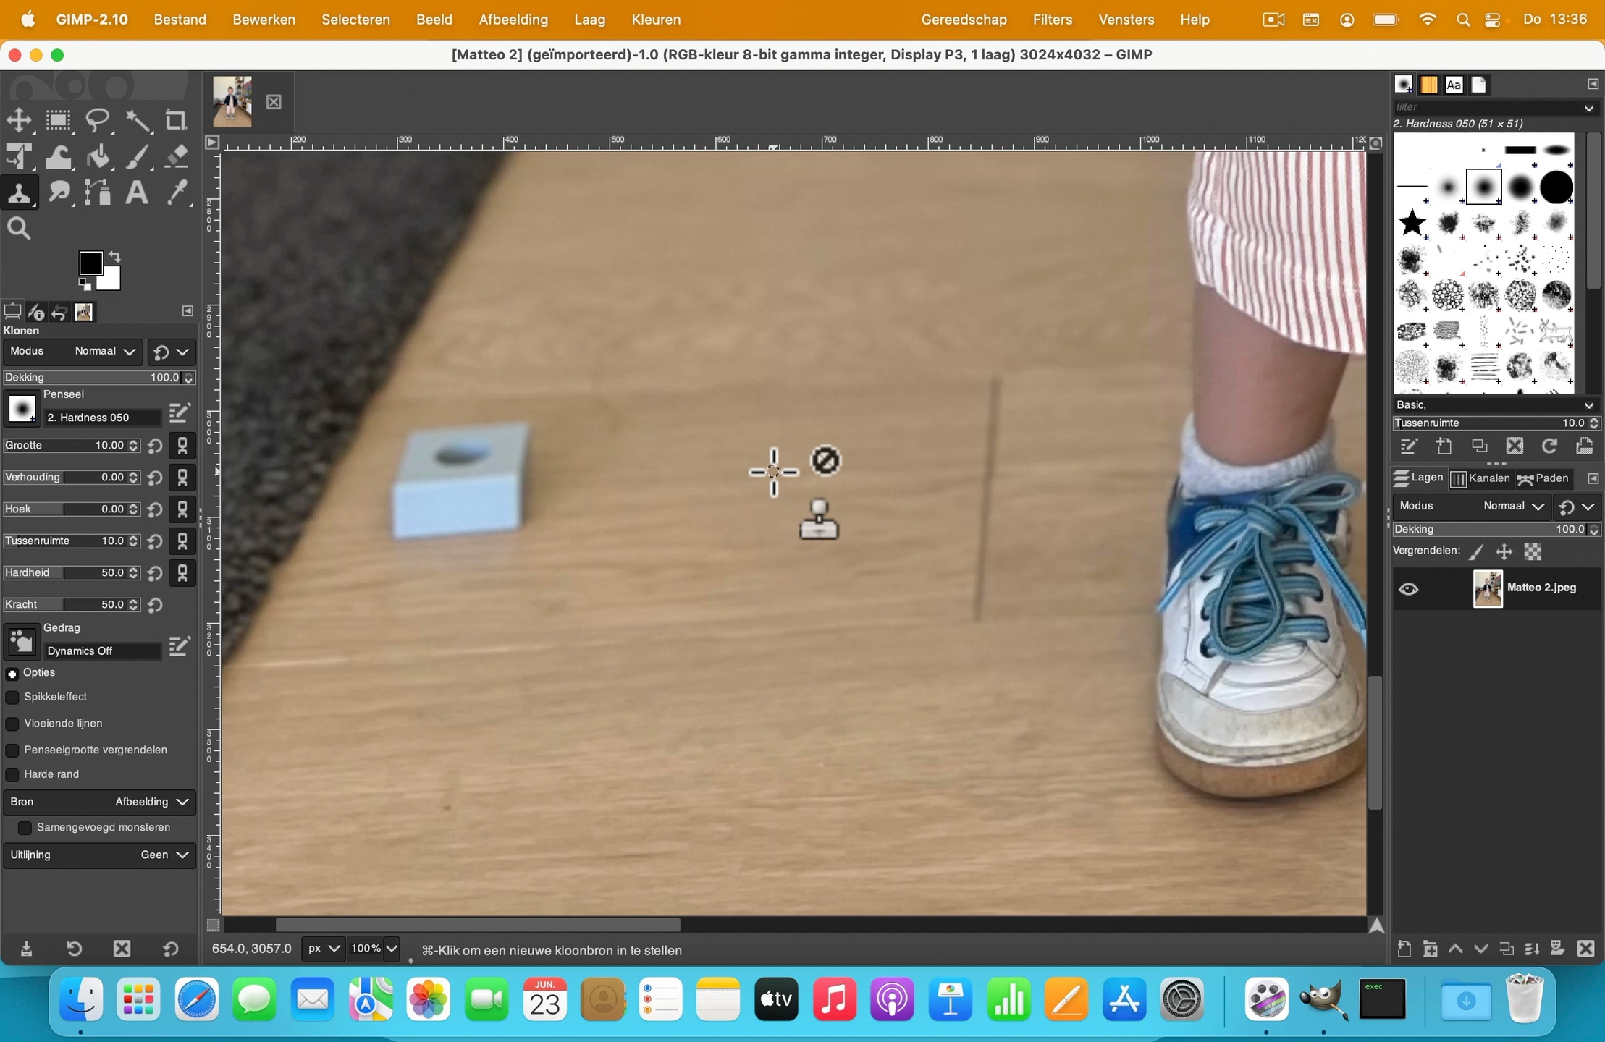Click the black foreground color swatch
This screenshot has height=1042, width=1605.
pos(90,263)
